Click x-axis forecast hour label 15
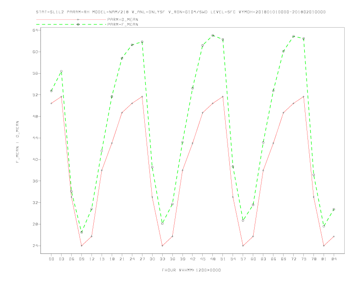 pos(102,259)
